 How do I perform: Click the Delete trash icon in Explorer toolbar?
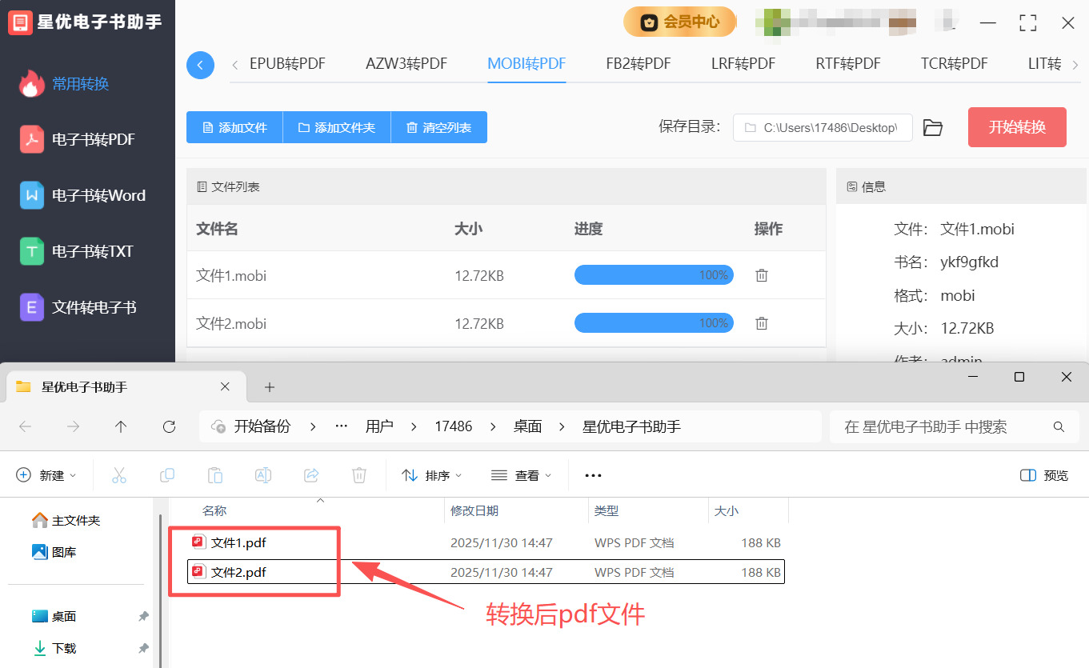(x=359, y=475)
